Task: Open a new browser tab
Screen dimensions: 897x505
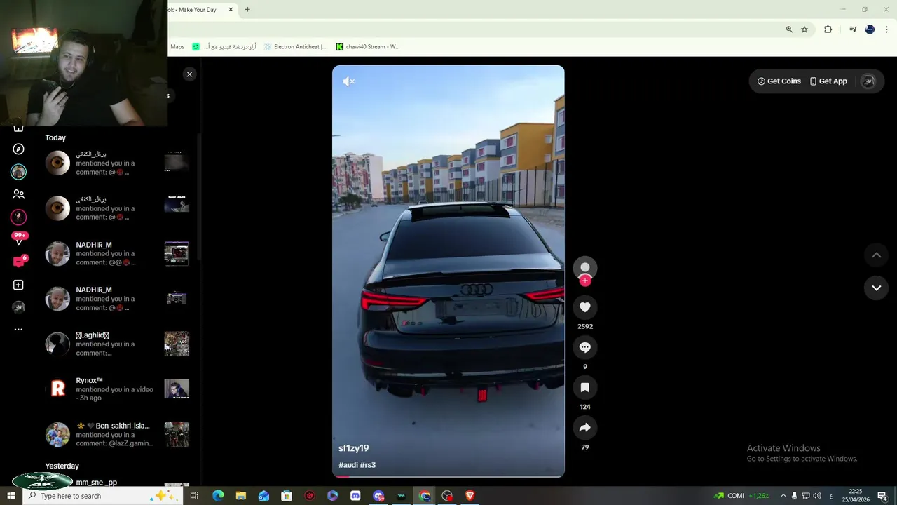Action: 247,10
